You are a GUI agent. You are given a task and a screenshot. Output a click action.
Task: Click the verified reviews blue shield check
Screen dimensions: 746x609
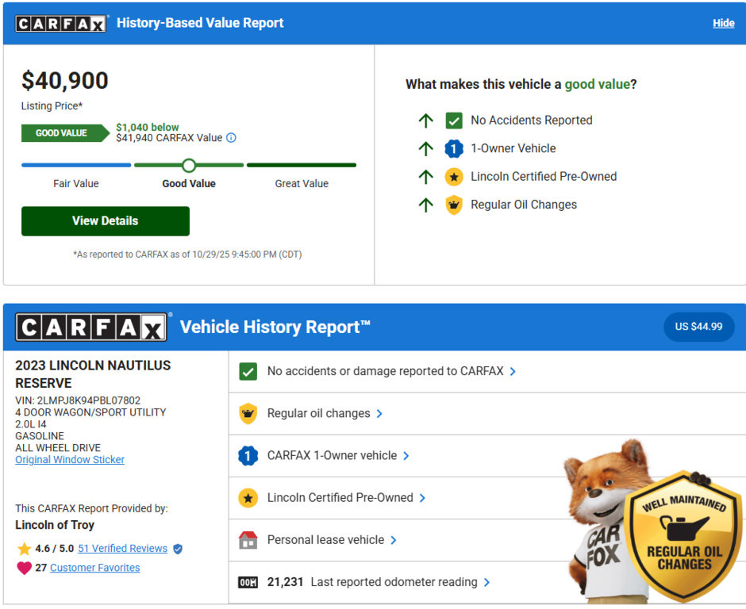(178, 549)
